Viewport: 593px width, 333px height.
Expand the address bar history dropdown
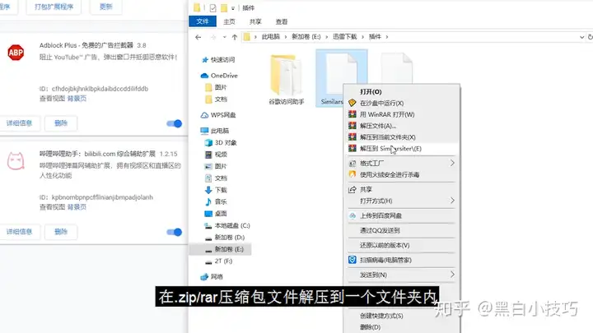point(581,37)
